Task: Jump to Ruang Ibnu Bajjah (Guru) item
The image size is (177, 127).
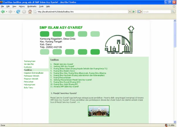Action: [x=64, y=71]
